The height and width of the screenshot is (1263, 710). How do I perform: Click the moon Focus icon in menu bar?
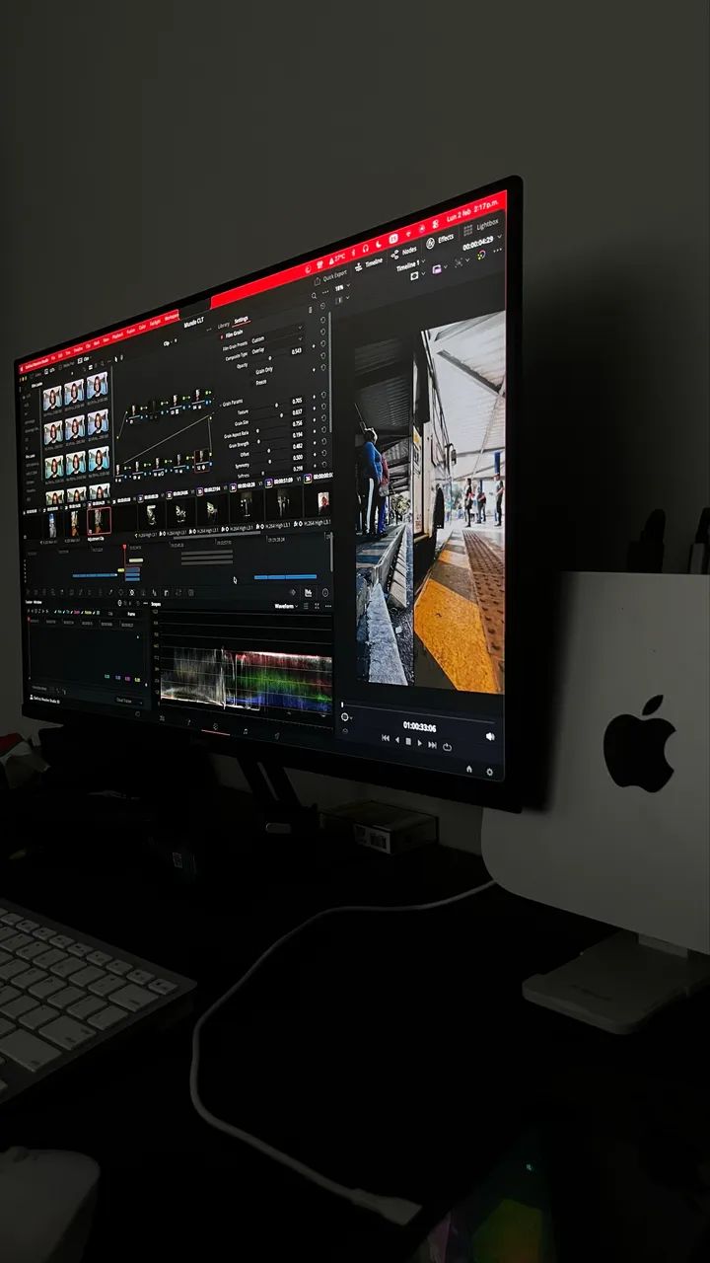click(379, 244)
